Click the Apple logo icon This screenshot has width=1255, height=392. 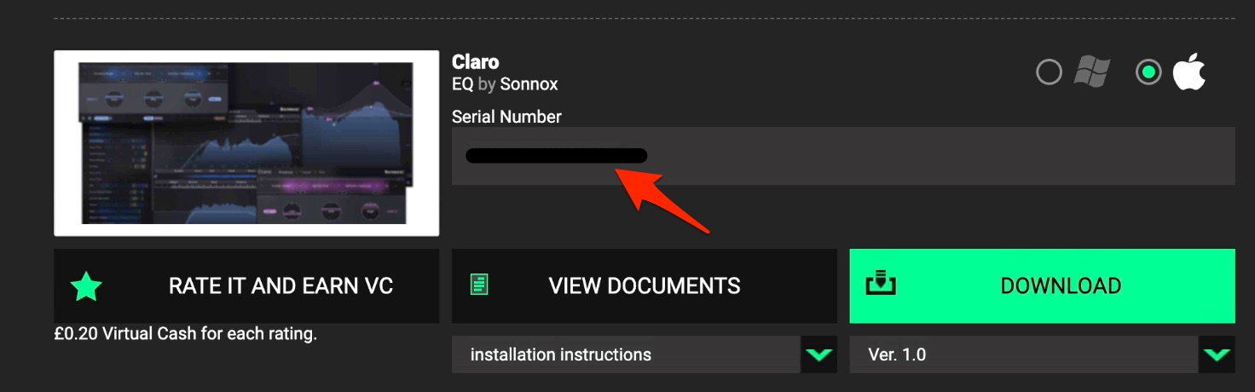tap(1188, 72)
